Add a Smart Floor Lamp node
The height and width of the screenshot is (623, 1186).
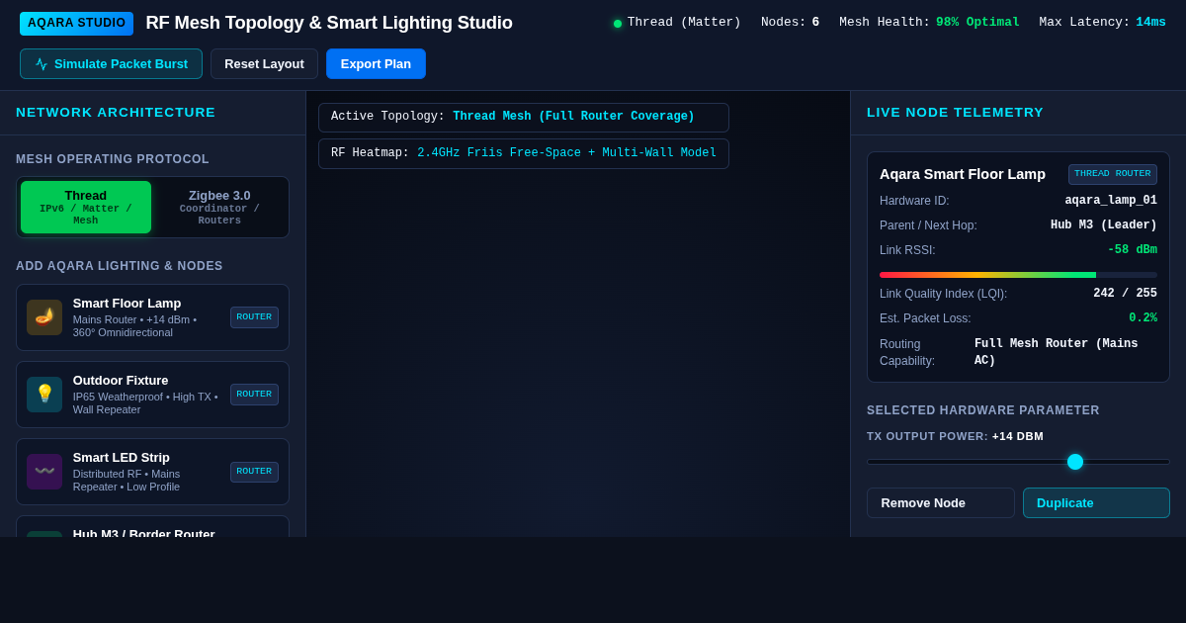point(152,317)
